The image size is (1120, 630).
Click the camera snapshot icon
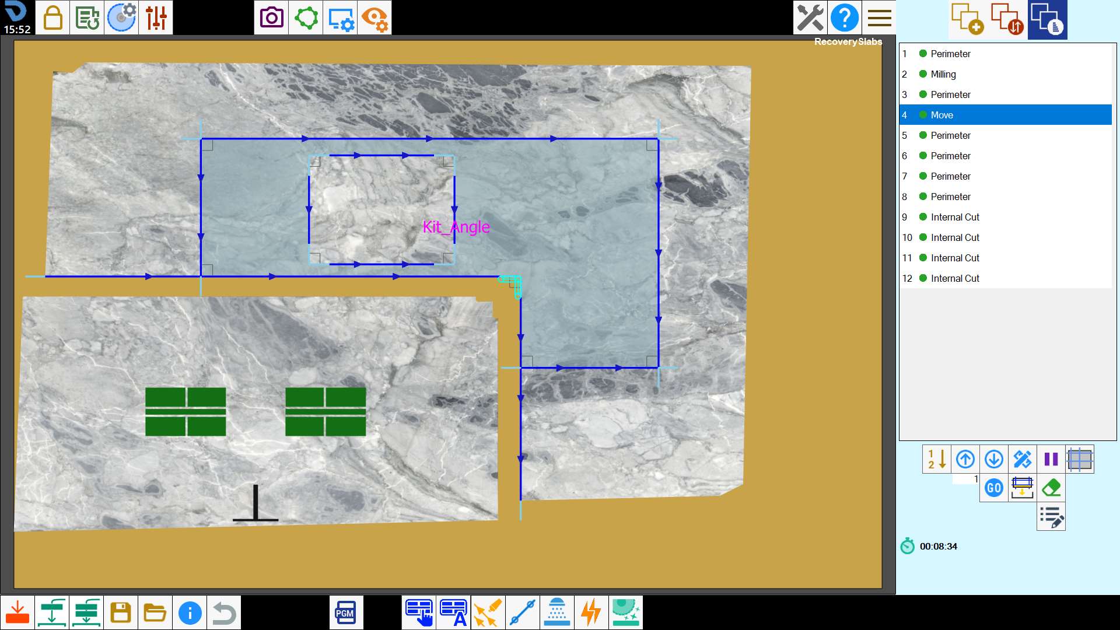coord(271,17)
